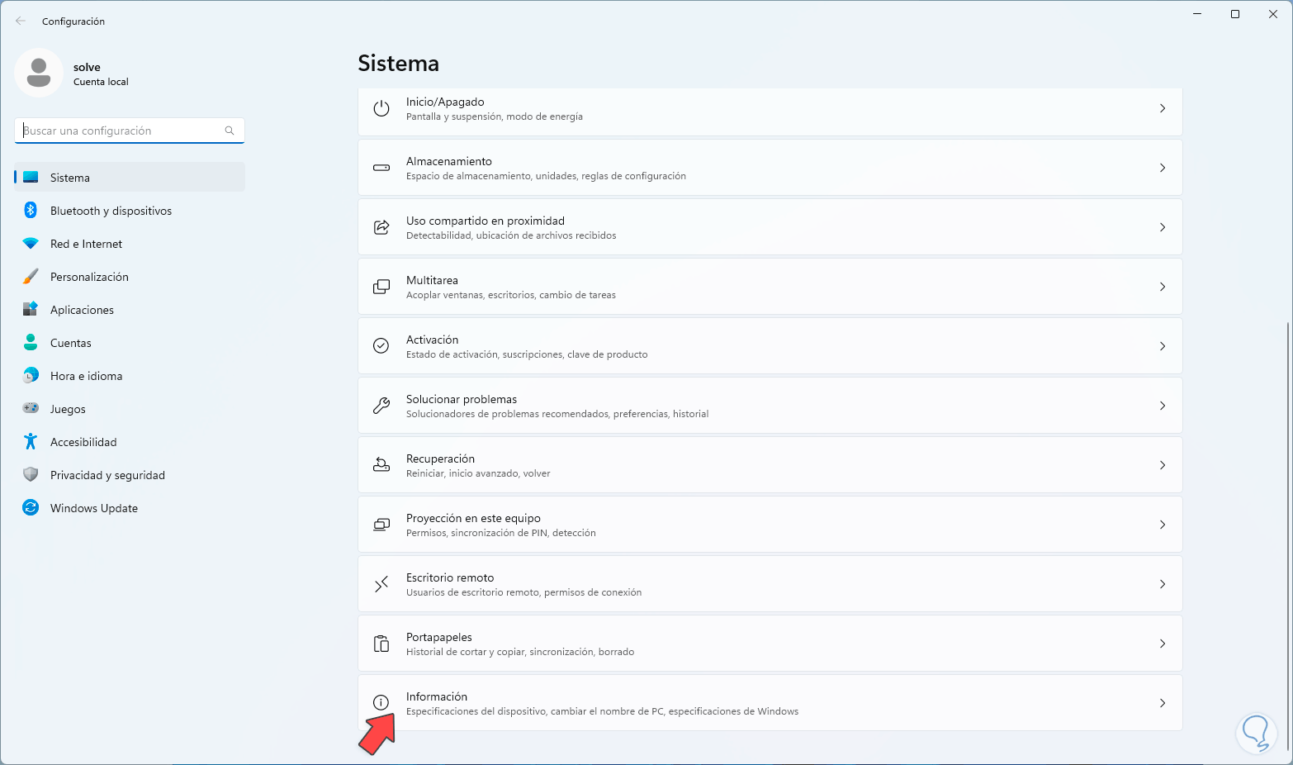
Task: Open the Solucionar problemas settings title
Action: (x=462, y=399)
